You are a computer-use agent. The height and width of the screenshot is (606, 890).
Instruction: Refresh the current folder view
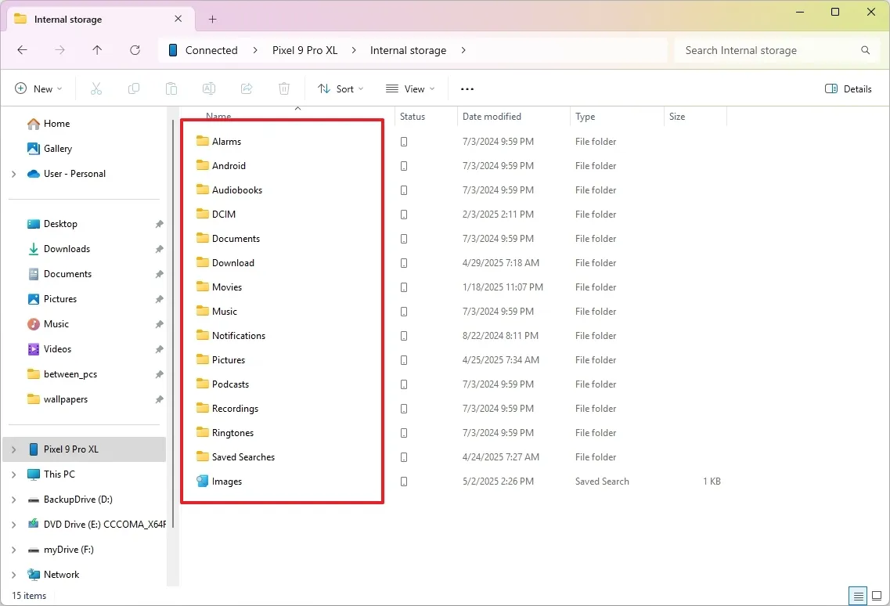point(135,49)
